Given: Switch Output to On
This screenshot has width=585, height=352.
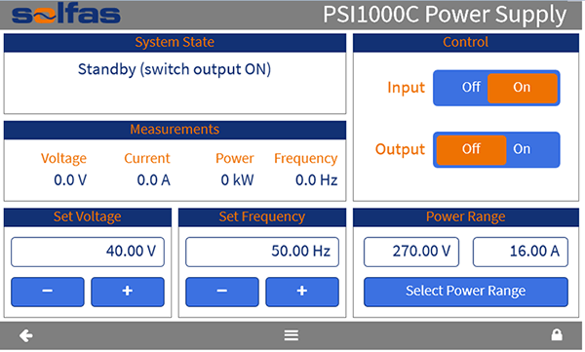Looking at the screenshot, I should (x=532, y=149).
